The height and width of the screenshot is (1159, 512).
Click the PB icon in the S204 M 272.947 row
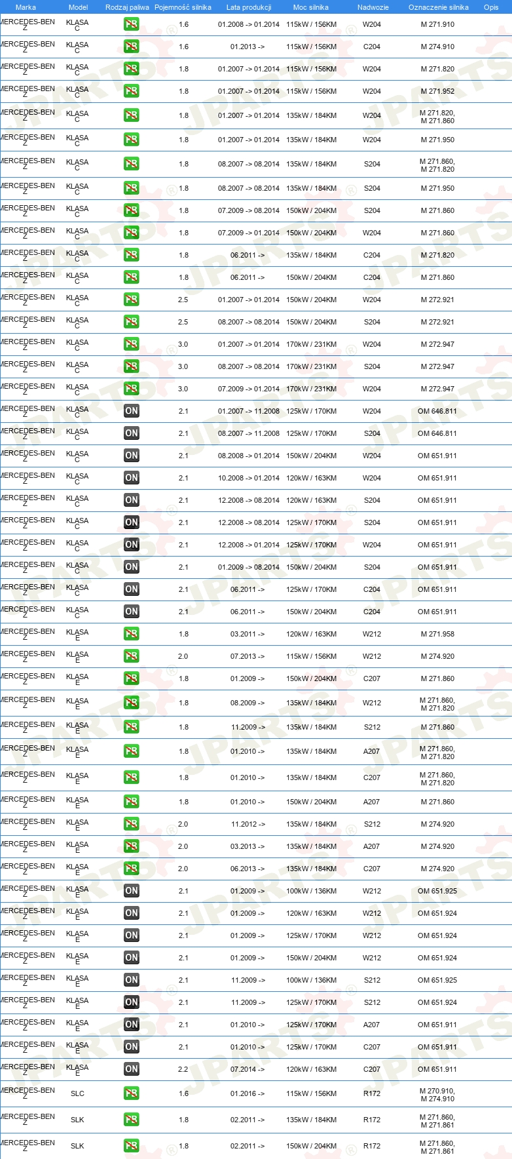131,366
